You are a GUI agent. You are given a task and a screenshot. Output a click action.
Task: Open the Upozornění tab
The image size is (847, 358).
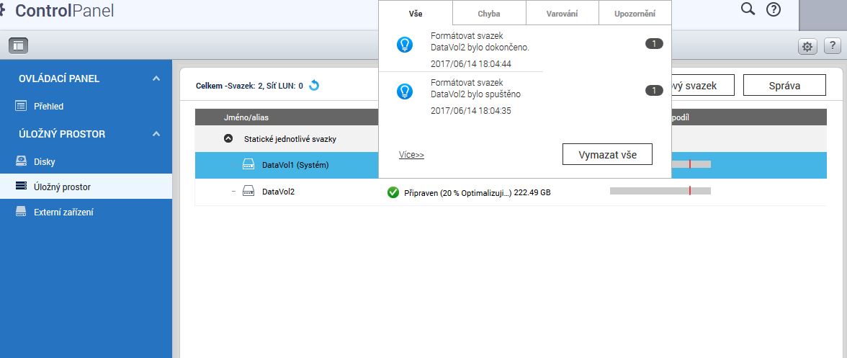(x=635, y=14)
